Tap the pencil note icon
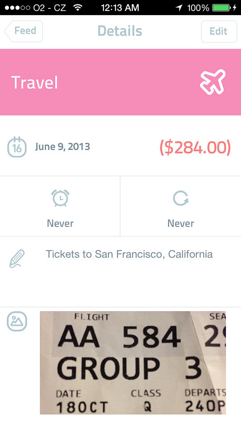The width and height of the screenshot is (241, 428). [x=17, y=259]
